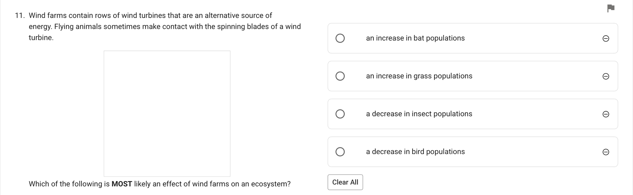633x195 pixels.
Task: Click the prompt "Which of the following is"
Action: [69, 184]
